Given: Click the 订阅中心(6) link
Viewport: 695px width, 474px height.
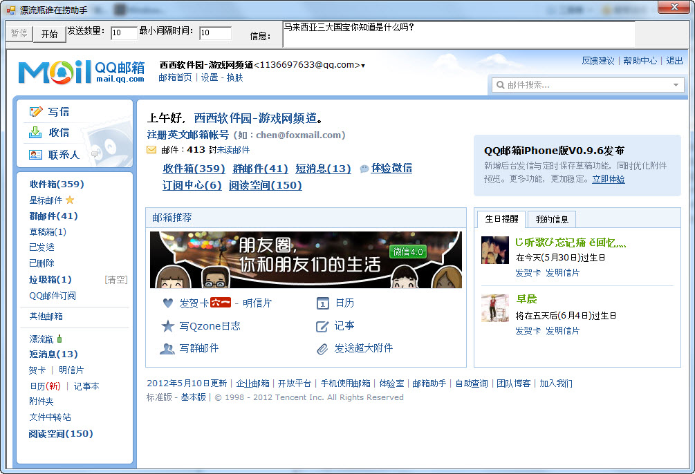Looking at the screenshot, I should [x=192, y=185].
